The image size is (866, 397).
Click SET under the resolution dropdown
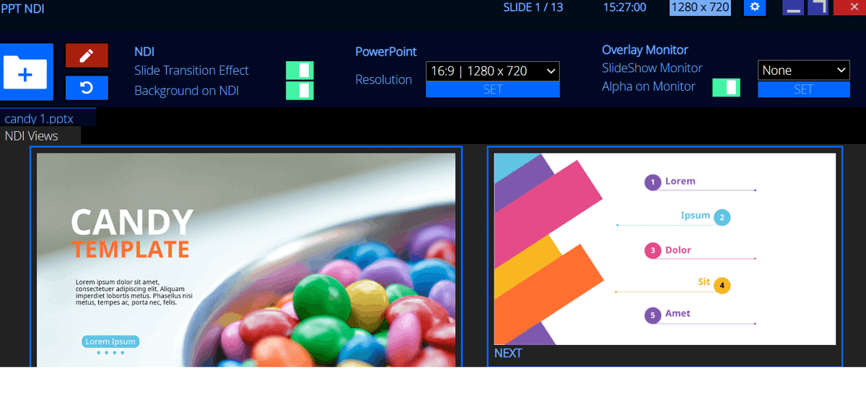tap(493, 89)
